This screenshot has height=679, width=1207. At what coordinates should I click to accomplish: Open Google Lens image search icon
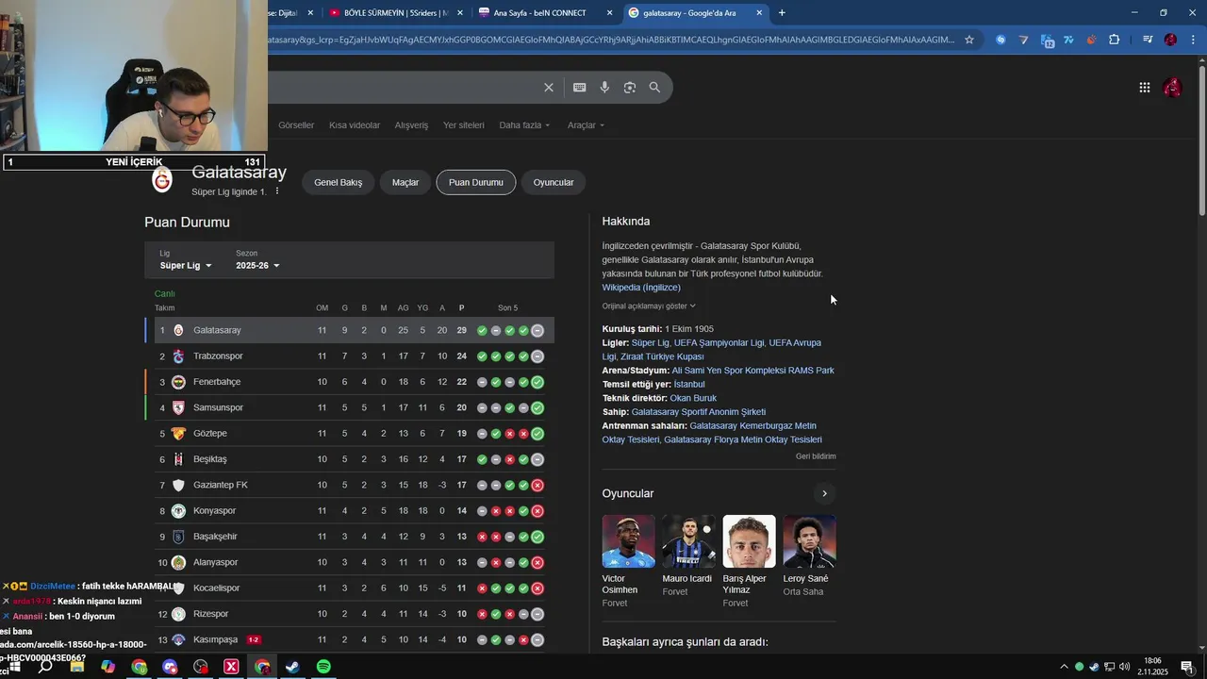point(630,88)
